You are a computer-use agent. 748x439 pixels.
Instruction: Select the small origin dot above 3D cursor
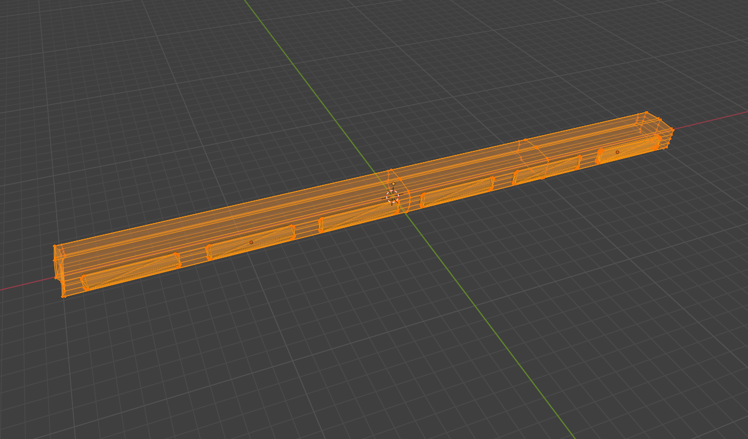393,184
